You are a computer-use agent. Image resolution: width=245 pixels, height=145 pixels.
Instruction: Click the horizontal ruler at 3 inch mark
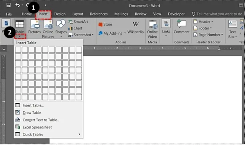(x=140, y=48)
